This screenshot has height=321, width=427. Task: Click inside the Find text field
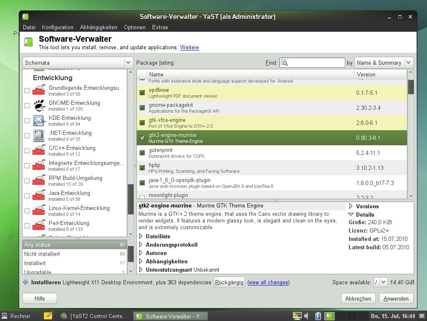point(317,62)
